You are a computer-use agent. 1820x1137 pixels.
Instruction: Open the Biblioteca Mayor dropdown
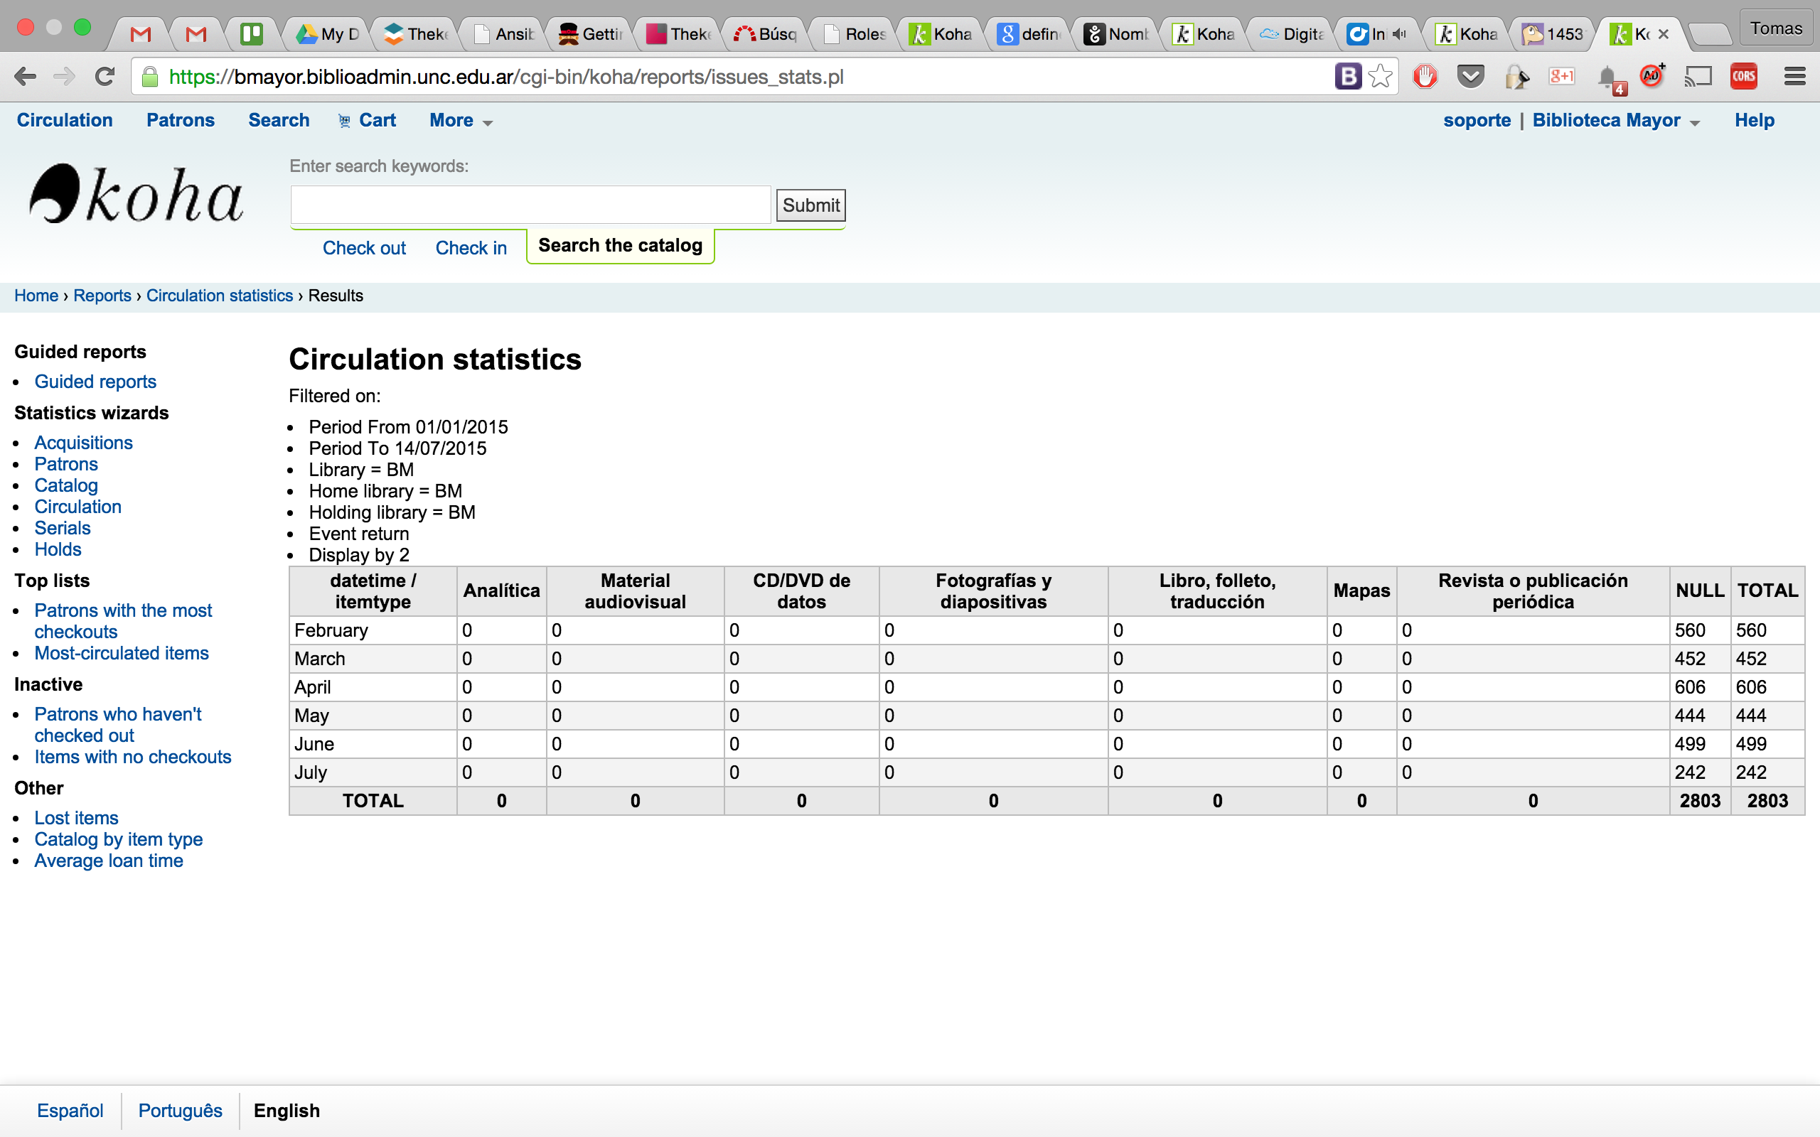coord(1615,121)
